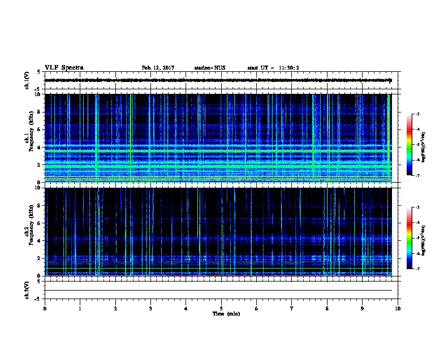
Task: Click the "start UT = 11:30:2" header text
Action: pyautogui.click(x=273, y=68)
